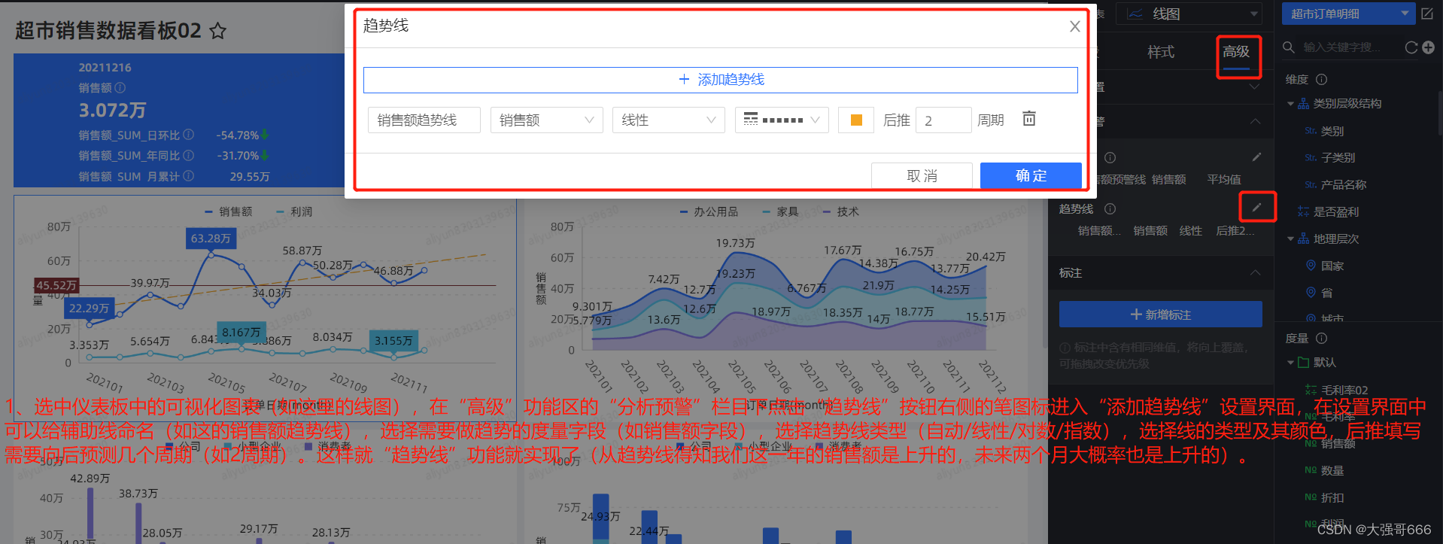Image resolution: width=1443 pixels, height=544 pixels.
Task: Select the 类别 dimension field
Action: tap(1332, 131)
